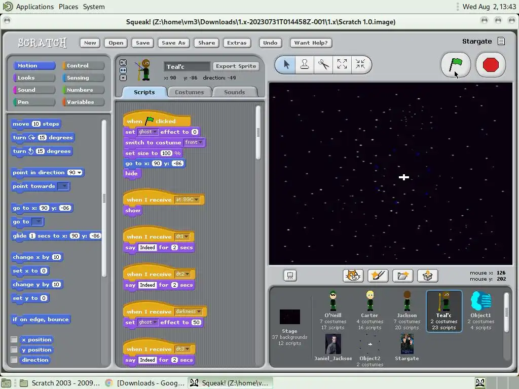Set rotation style to left-right flip

[123, 70]
